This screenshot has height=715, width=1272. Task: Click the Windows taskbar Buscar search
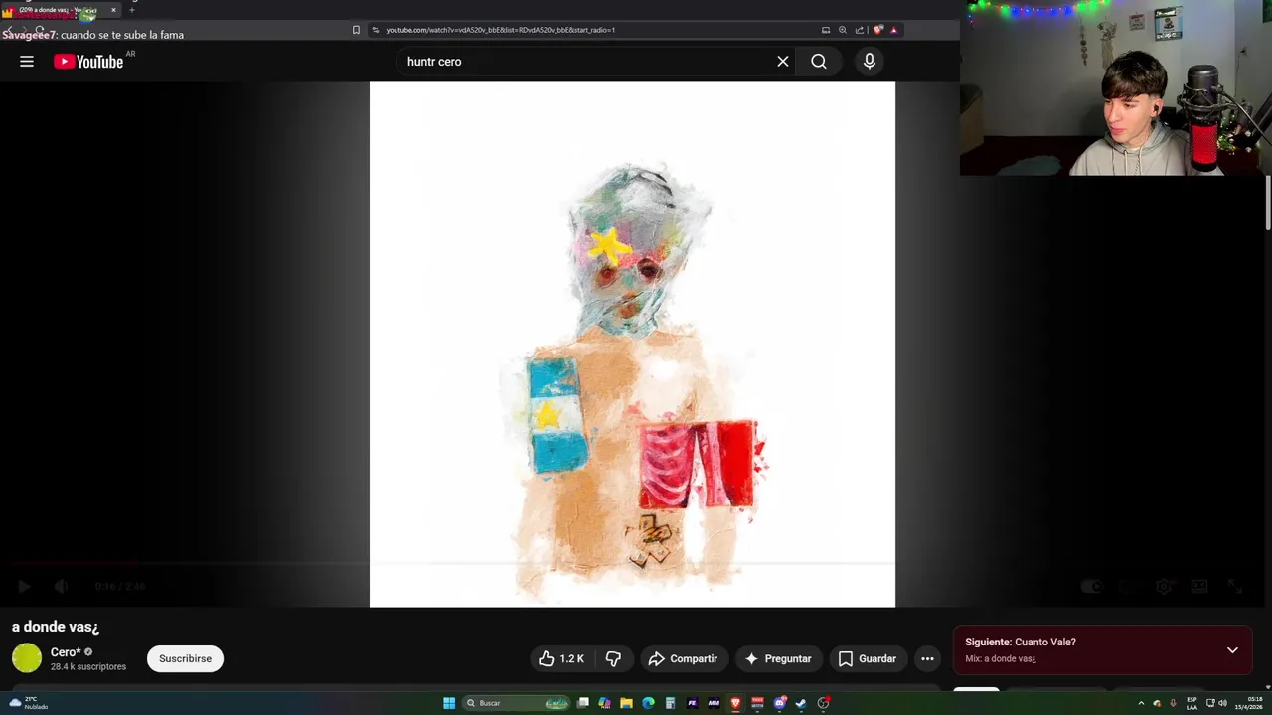click(x=517, y=703)
